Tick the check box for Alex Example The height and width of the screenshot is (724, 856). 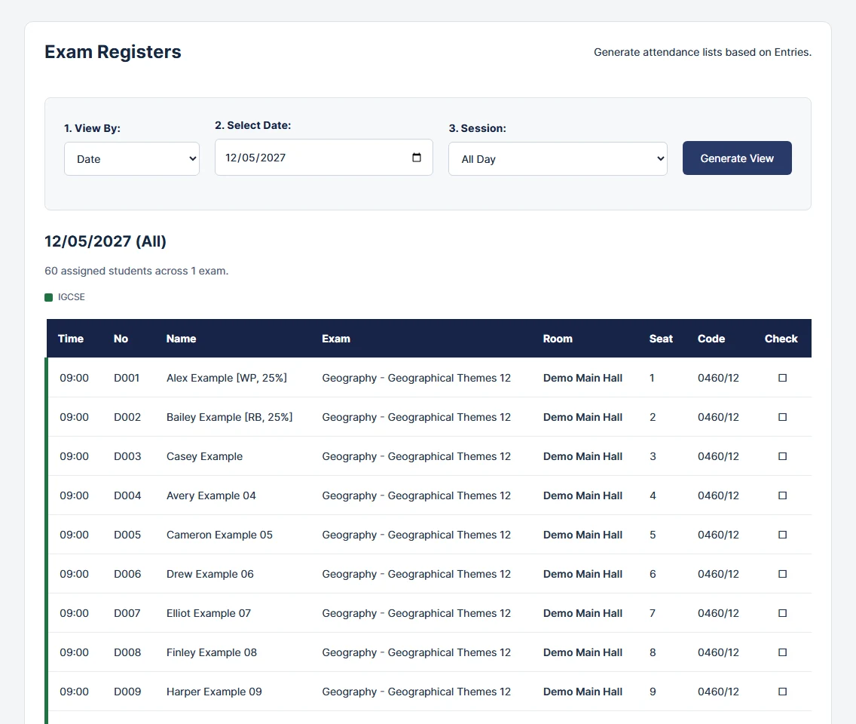[x=782, y=378]
